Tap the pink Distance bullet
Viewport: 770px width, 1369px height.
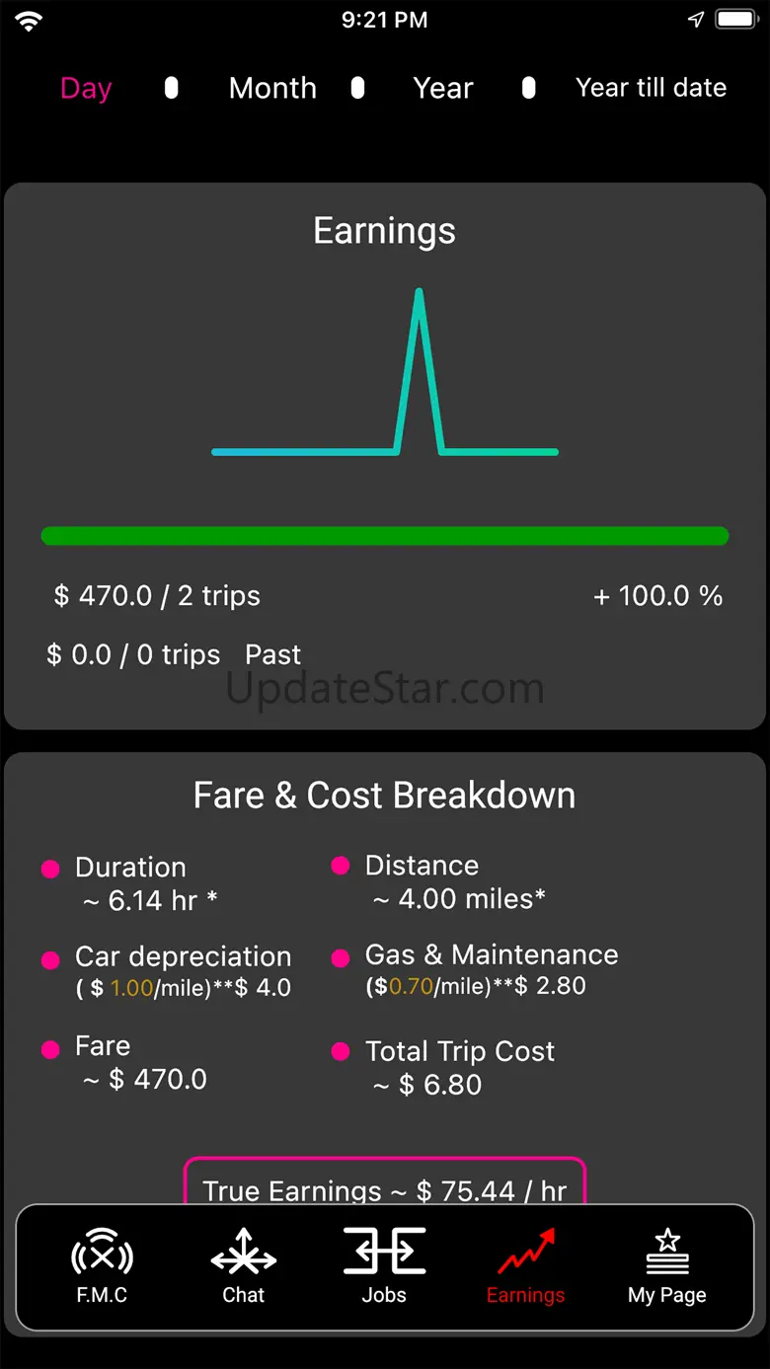pos(341,866)
